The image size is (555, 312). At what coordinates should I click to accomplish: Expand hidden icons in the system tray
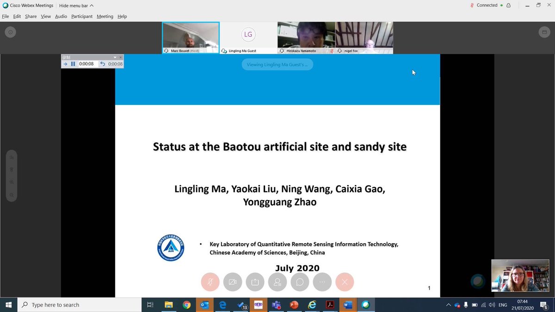(x=448, y=305)
